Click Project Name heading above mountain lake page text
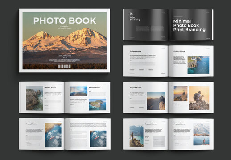This screenshot has height=160, width=231. click(x=179, y=124)
